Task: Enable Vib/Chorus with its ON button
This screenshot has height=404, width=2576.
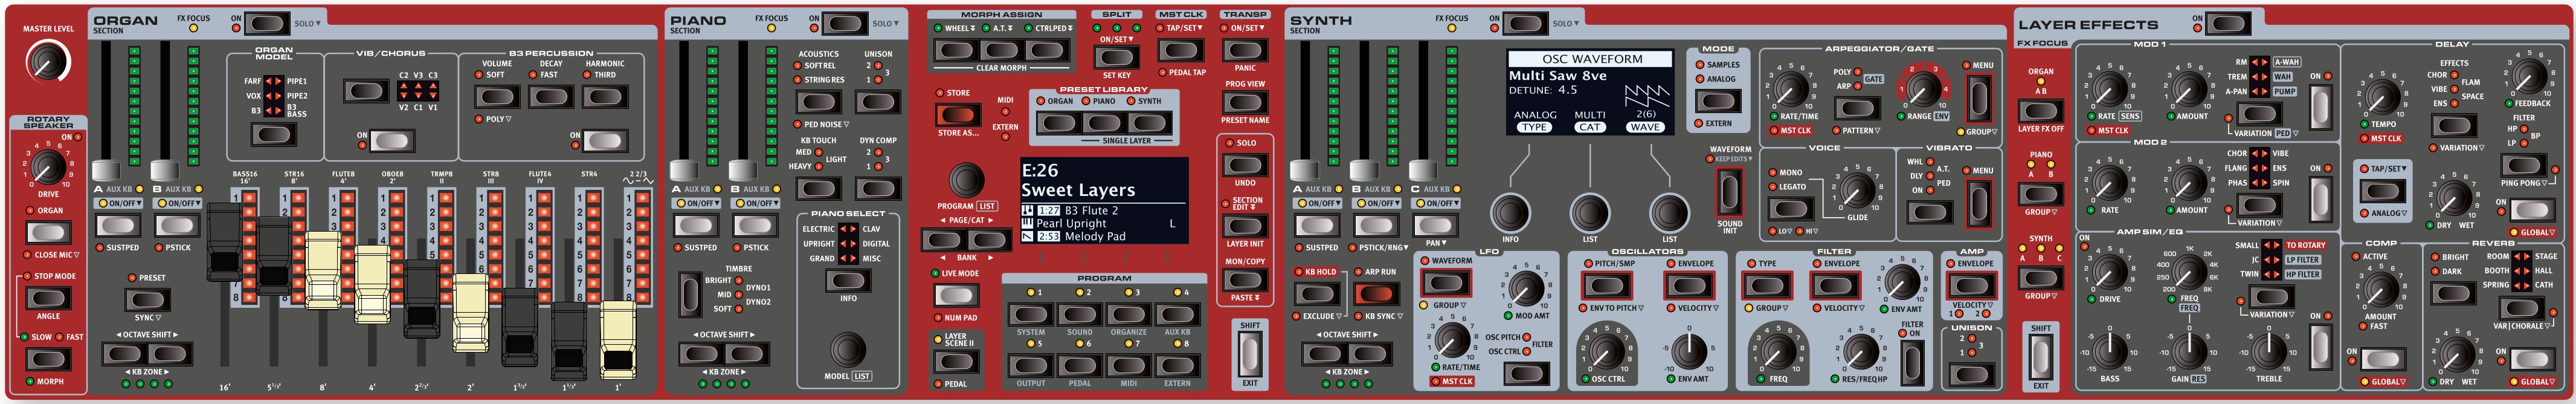Action: (x=391, y=140)
